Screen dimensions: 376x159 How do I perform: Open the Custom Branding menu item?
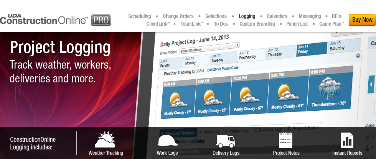coord(257,24)
